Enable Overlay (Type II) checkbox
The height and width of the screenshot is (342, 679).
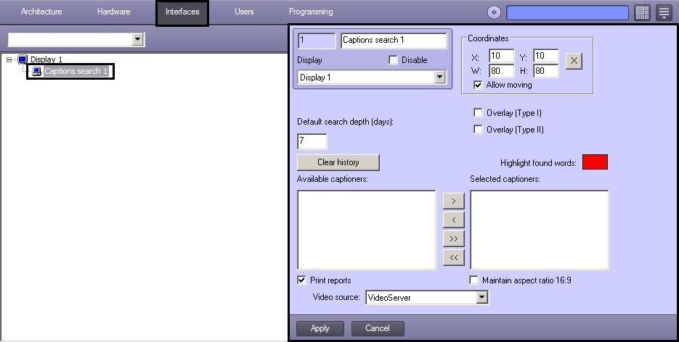(478, 129)
